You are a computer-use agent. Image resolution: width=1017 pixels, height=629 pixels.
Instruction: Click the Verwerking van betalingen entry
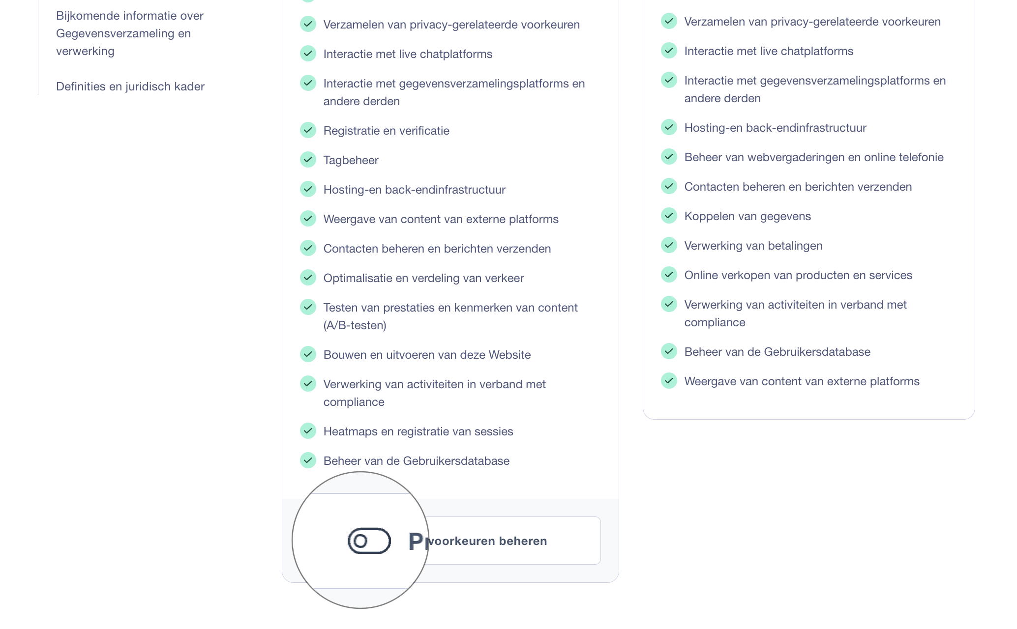click(x=753, y=246)
